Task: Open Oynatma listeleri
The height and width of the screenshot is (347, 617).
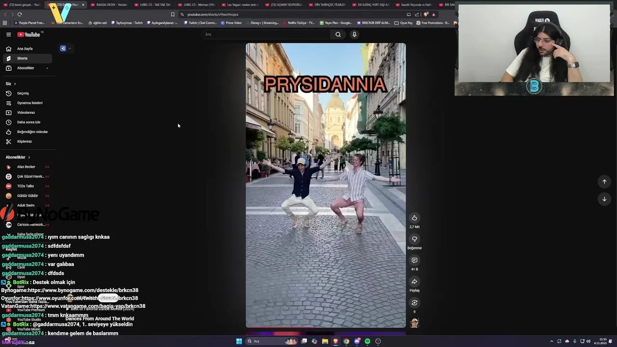Action: tap(27, 103)
